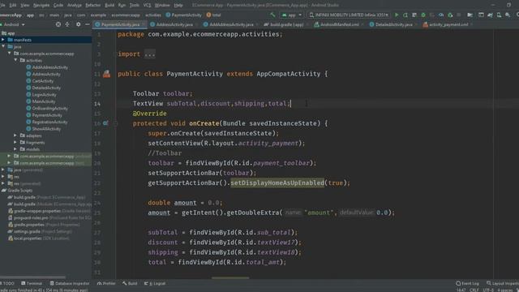Open the app run configuration dropdown
519x292 pixels.
(x=291, y=15)
